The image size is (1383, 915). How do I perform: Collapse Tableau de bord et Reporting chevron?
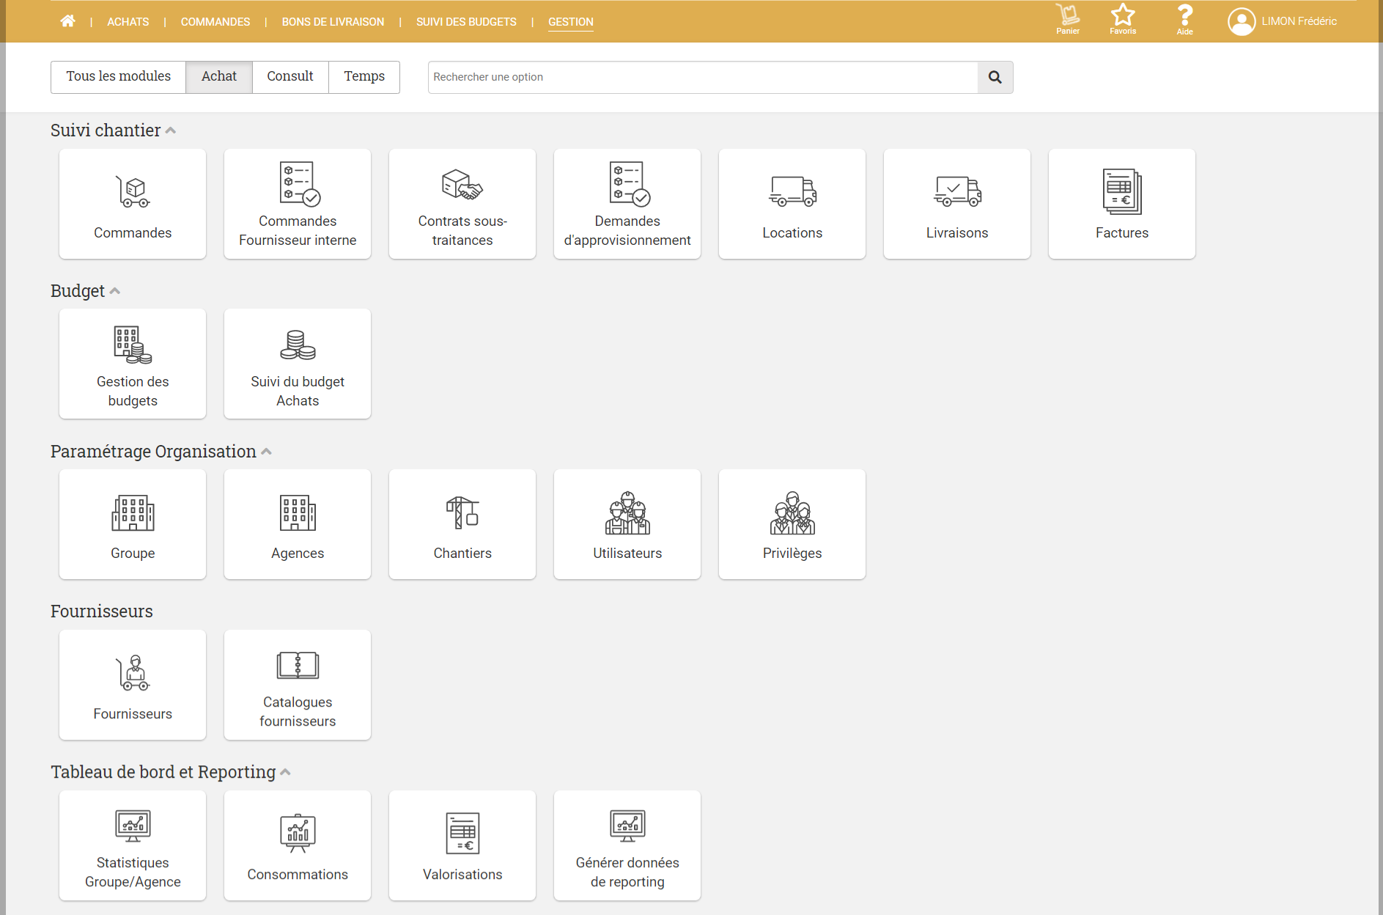coord(285,772)
